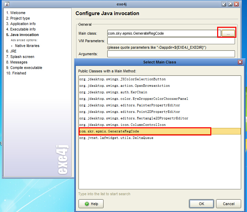Viewport: 247px width, 212px height.
Task: Close the Select Main Class dialog
Action: point(240,62)
